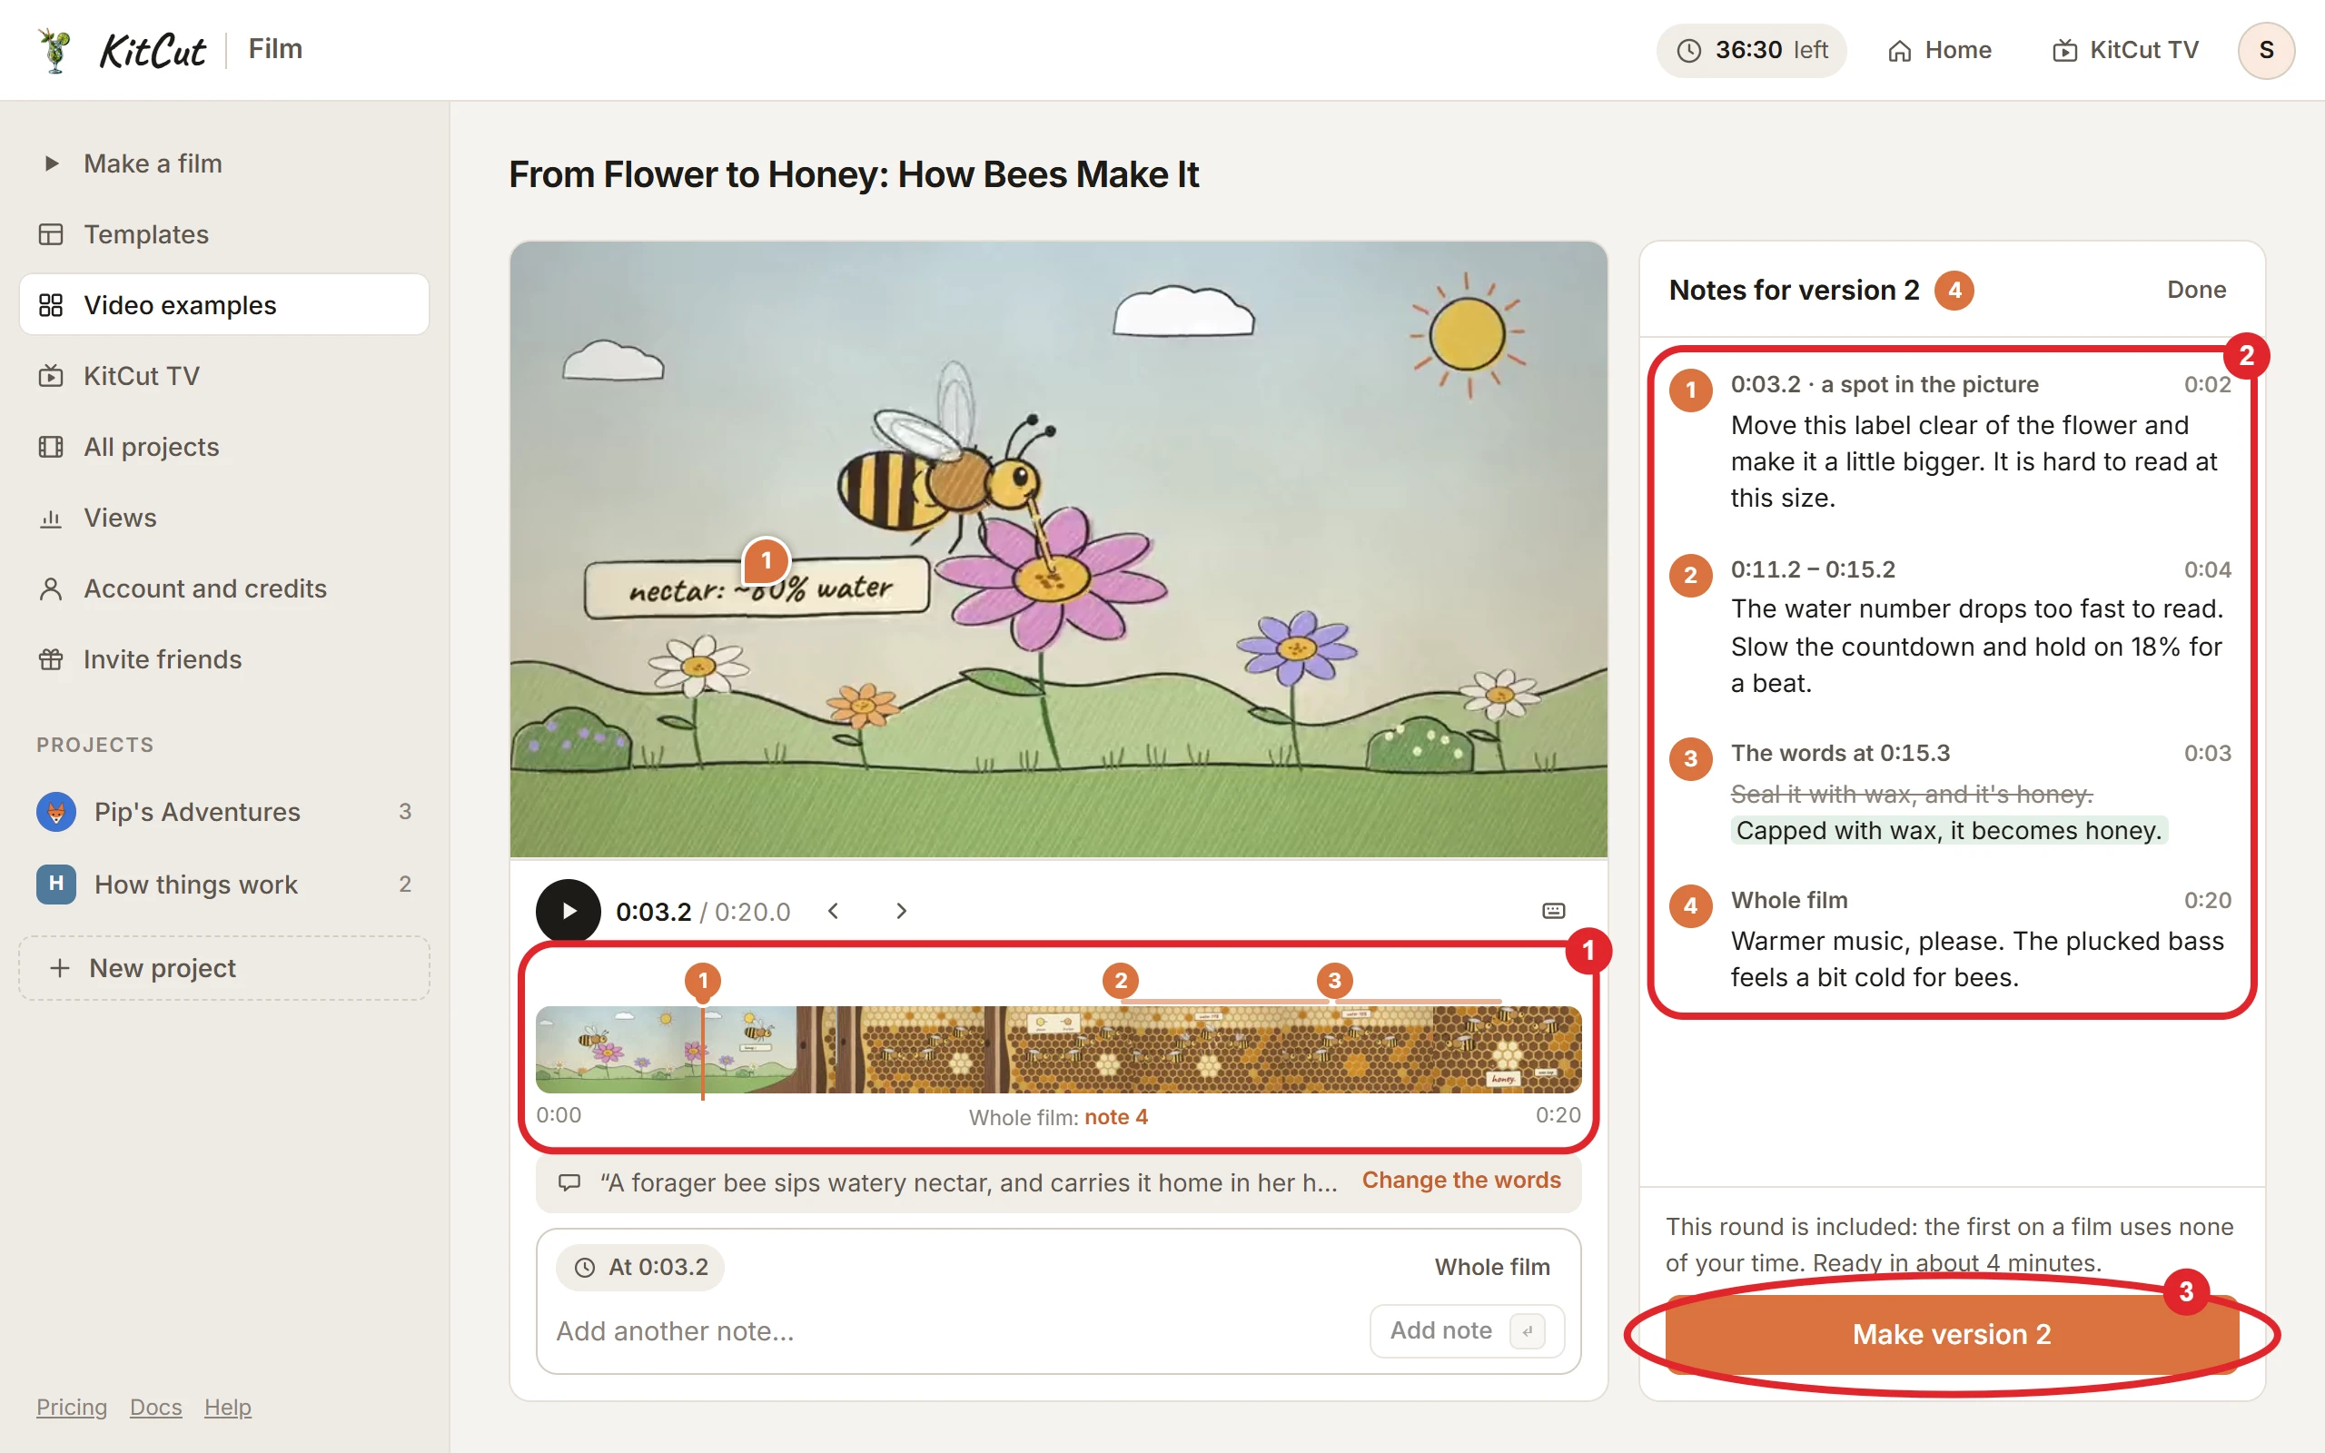Toggle Whole film note scope
The width and height of the screenshot is (2325, 1453).
[x=1492, y=1267]
